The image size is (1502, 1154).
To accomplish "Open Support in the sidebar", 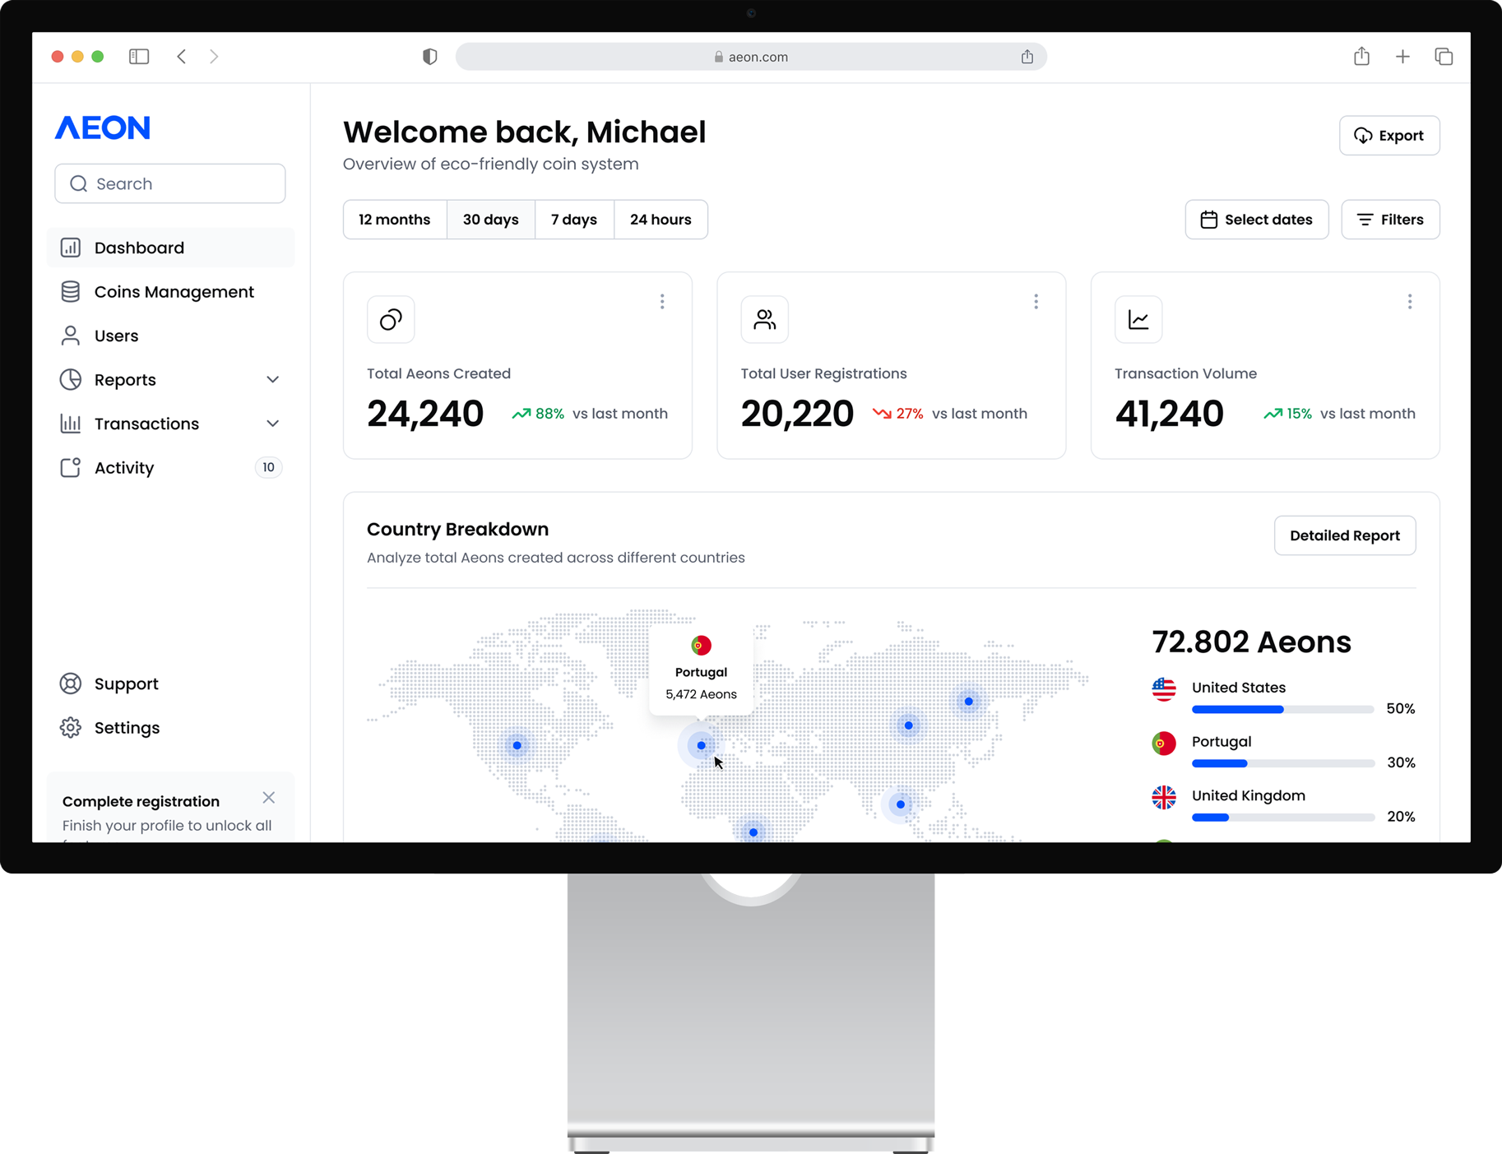I will [170, 684].
